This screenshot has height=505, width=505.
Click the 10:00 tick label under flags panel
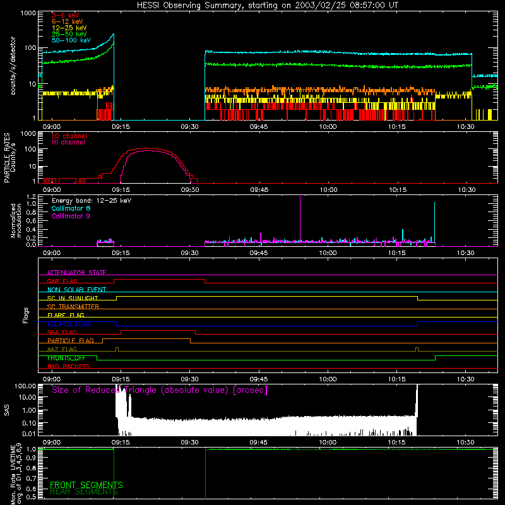(x=328, y=379)
